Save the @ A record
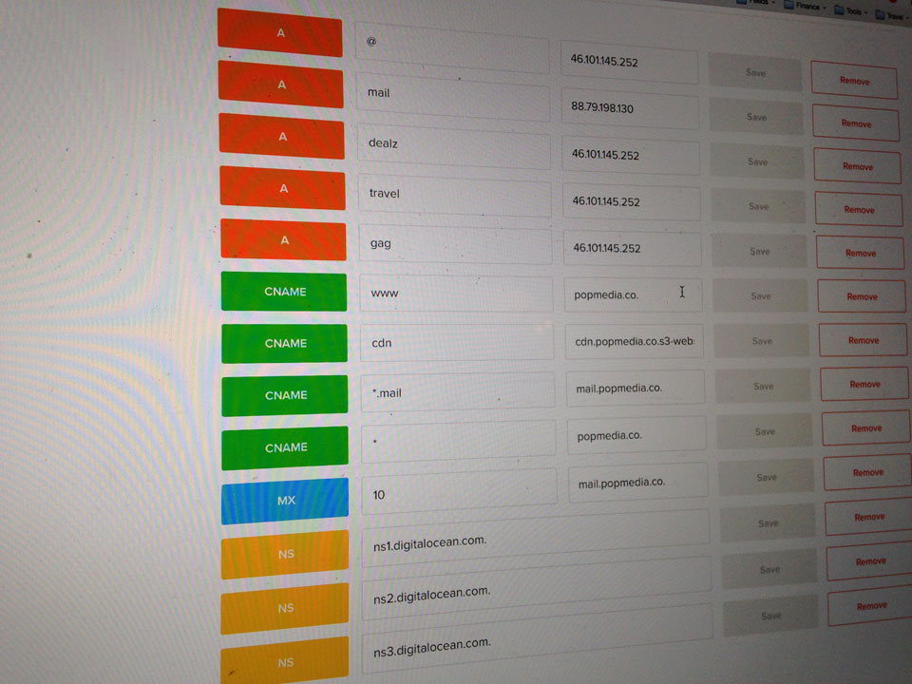Image resolution: width=912 pixels, height=684 pixels. (x=755, y=73)
